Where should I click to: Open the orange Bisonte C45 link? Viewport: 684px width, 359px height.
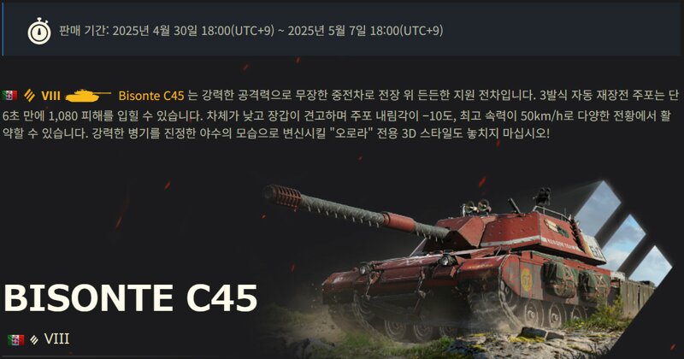tap(151, 95)
